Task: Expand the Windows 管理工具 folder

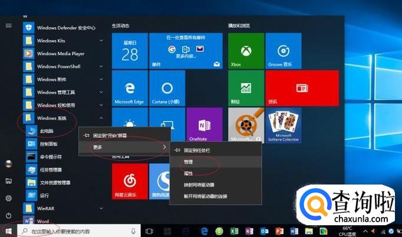Action: coord(63,92)
